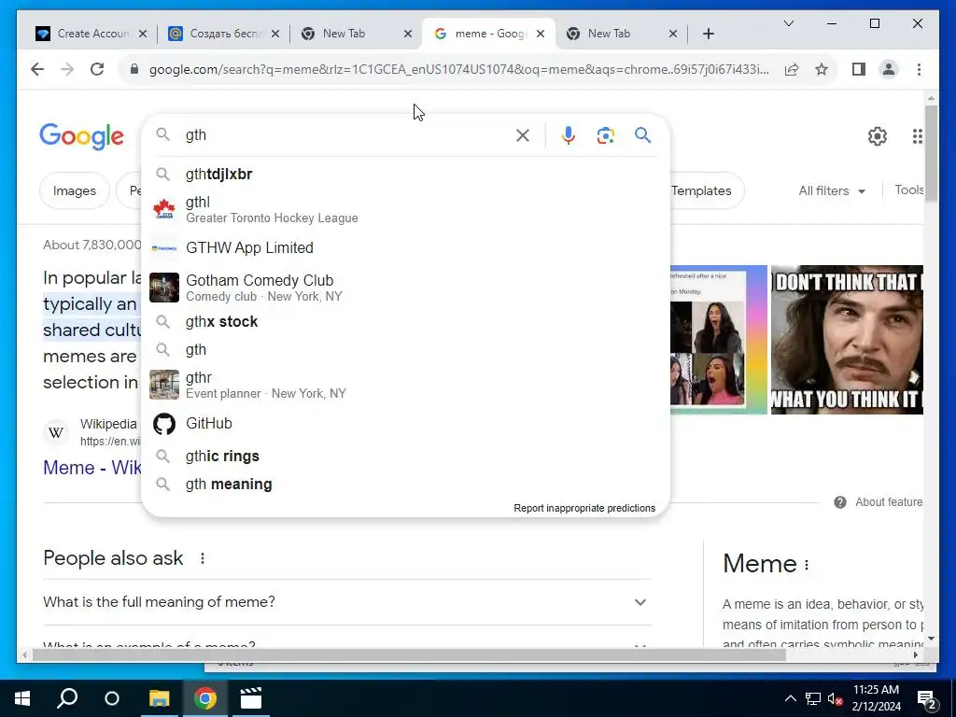Close the Create Account tab

pyautogui.click(x=143, y=34)
